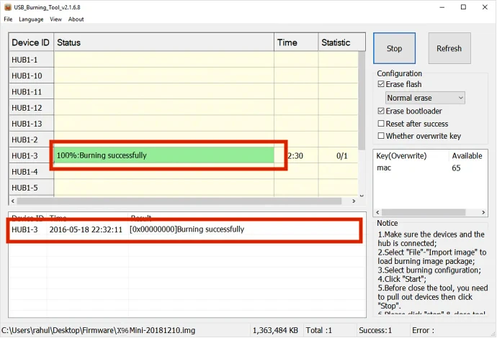
Task: Click the Status column header
Action: point(164,42)
